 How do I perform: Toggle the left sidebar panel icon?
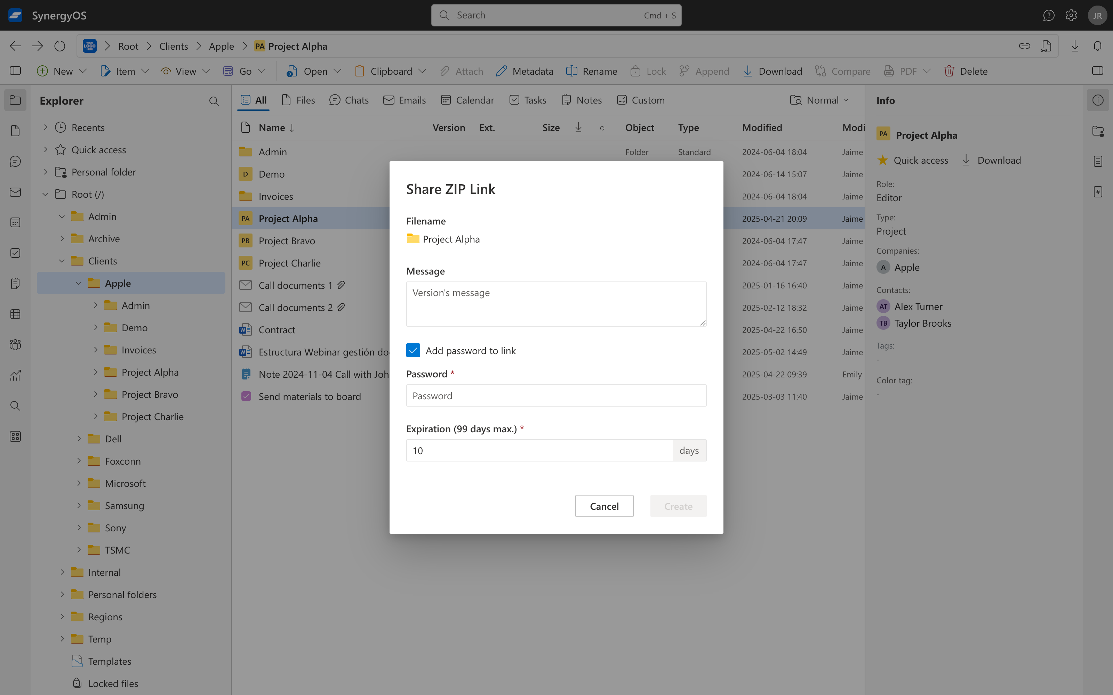coord(15,71)
